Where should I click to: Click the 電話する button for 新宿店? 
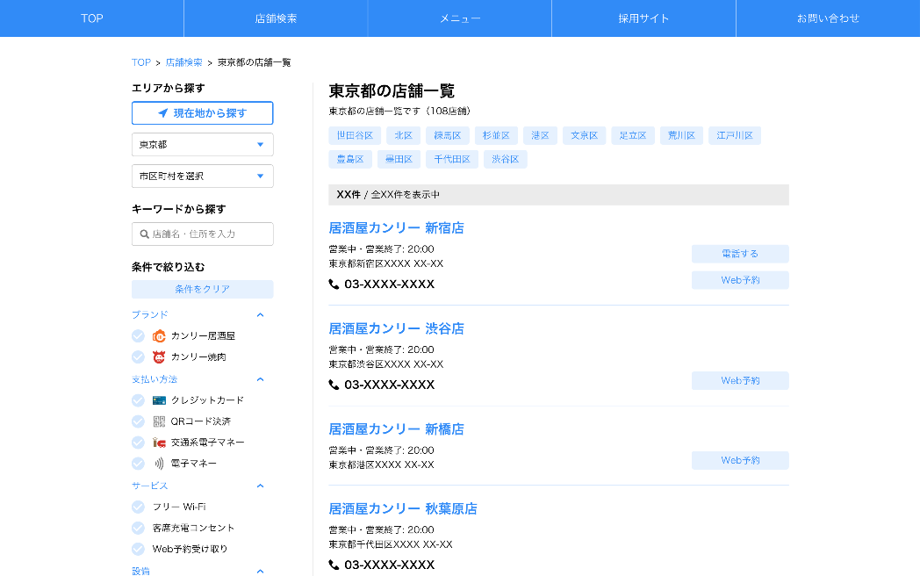coord(740,254)
